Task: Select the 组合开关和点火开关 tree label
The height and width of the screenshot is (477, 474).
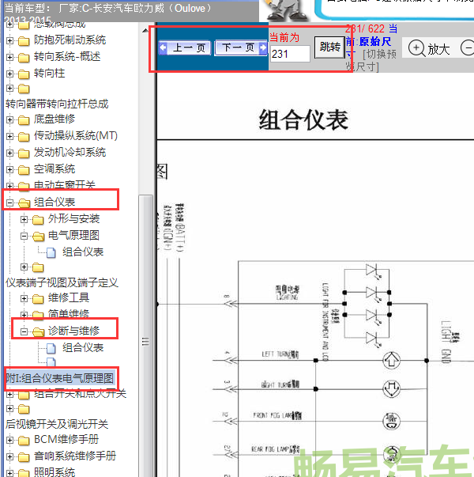Action: tap(80, 393)
